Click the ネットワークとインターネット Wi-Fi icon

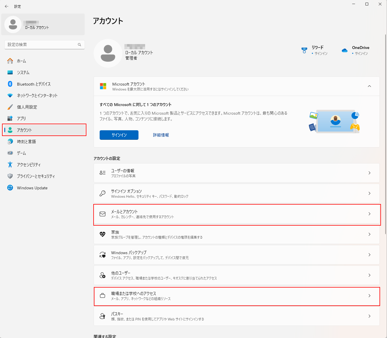coord(10,95)
